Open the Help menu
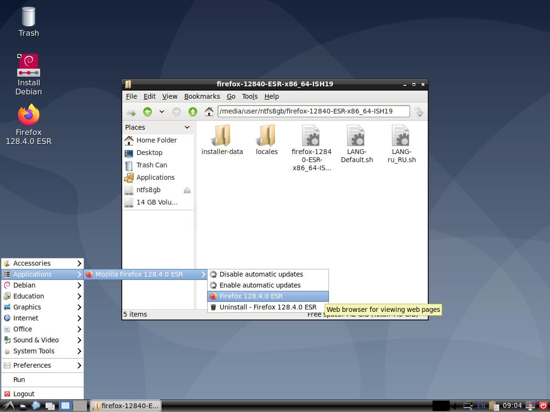Image resolution: width=550 pixels, height=412 pixels. [272, 96]
